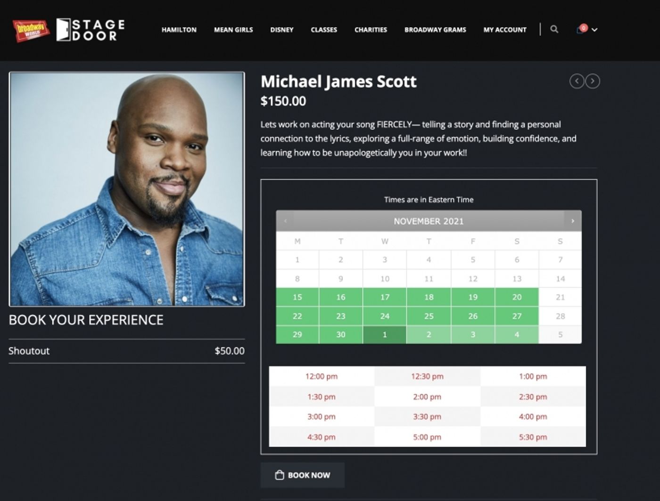Navigate to My Account
Screen dimensions: 660x501
504,30
